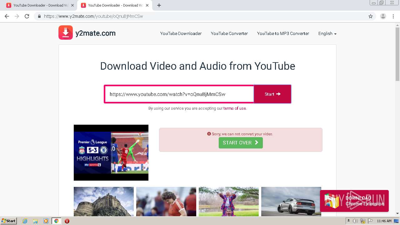This screenshot has height=225, width=400.
Task: Bookmark page with the star icon
Action: coord(371,16)
